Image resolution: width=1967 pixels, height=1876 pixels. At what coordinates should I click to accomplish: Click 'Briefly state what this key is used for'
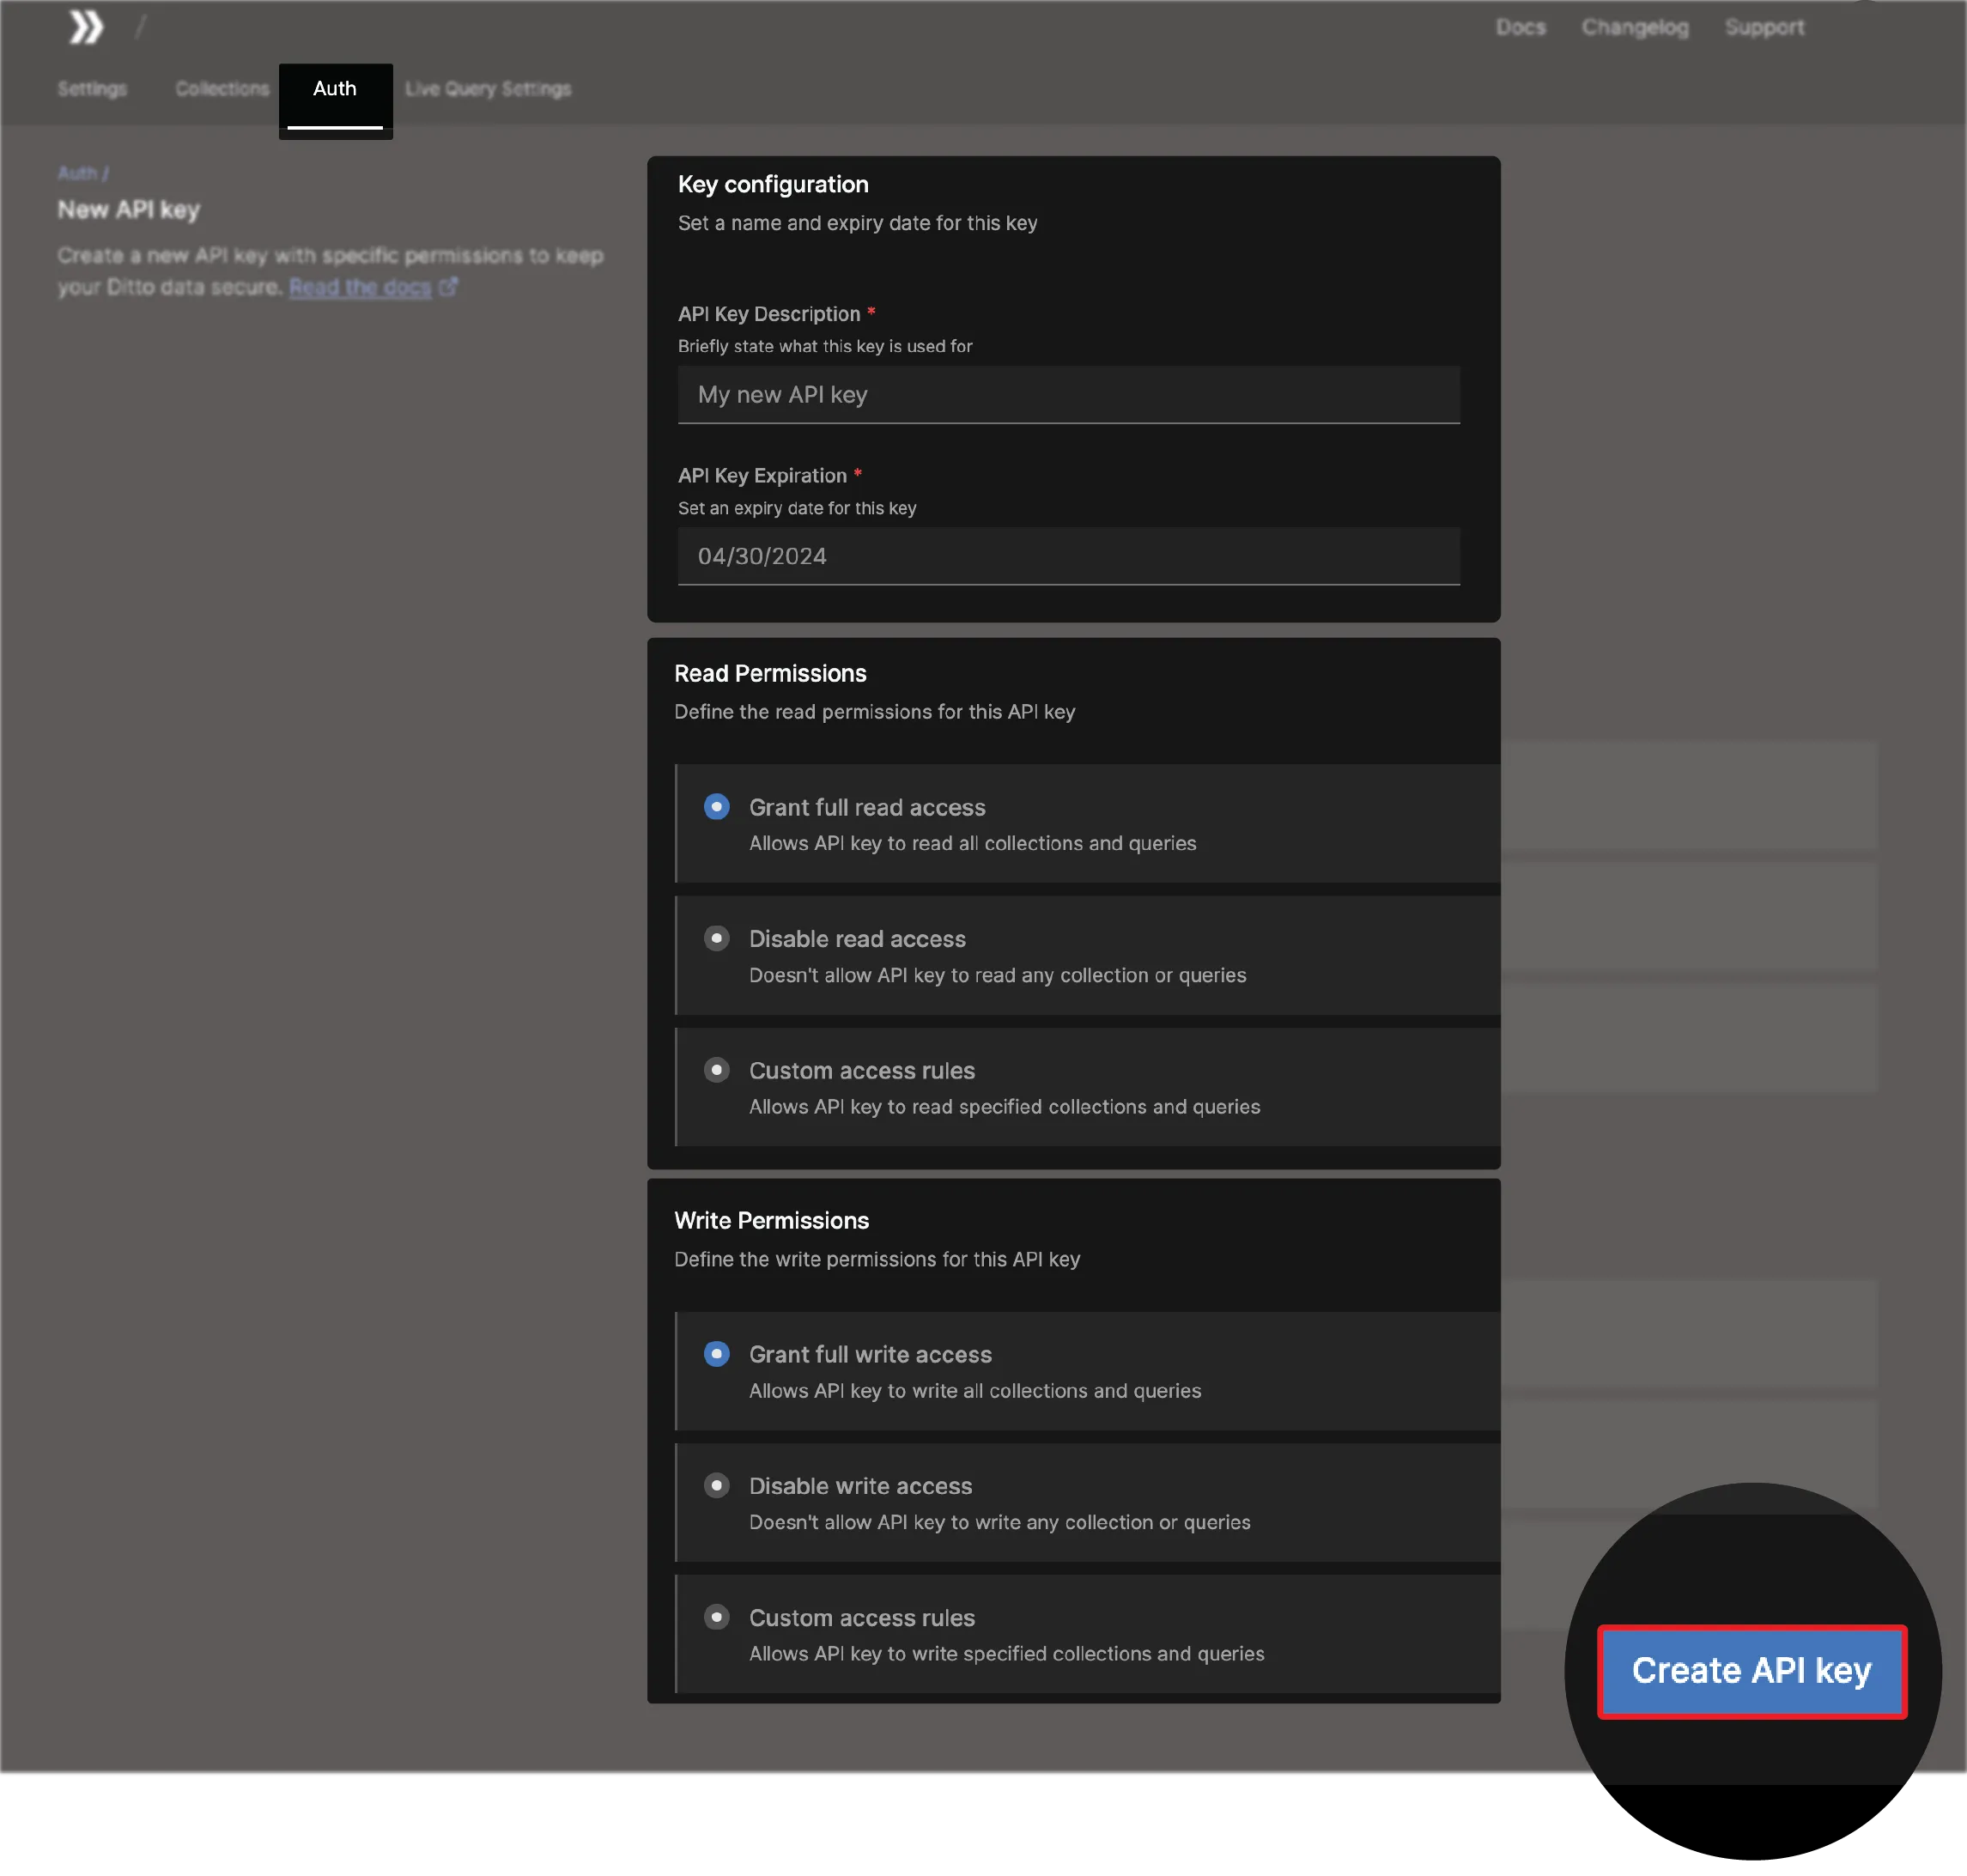point(825,346)
